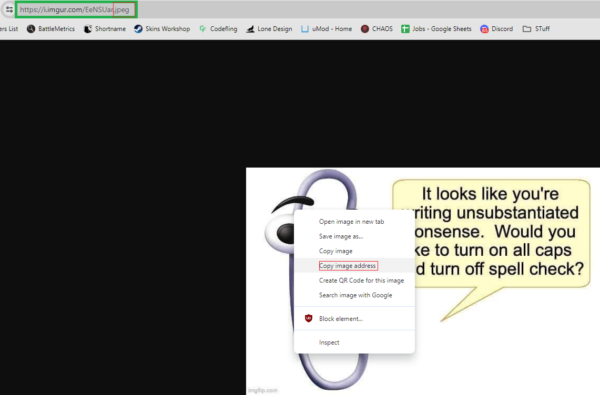Viewport: 600px width, 395px height.
Task: Select Copy image address from the context menu
Action: (x=348, y=265)
